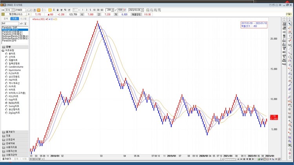Click the 관 button in toolbar
294x165 pixels.
tap(34, 10)
